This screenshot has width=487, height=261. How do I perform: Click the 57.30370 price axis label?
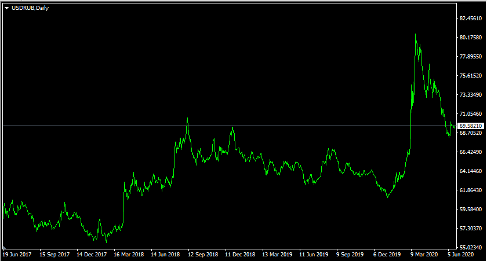click(x=471, y=229)
